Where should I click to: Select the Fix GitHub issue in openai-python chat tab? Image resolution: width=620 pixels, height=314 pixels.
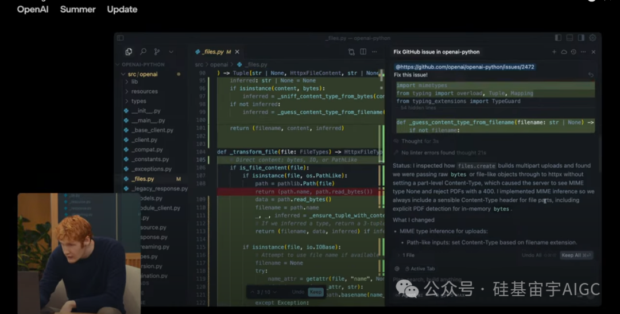436,52
